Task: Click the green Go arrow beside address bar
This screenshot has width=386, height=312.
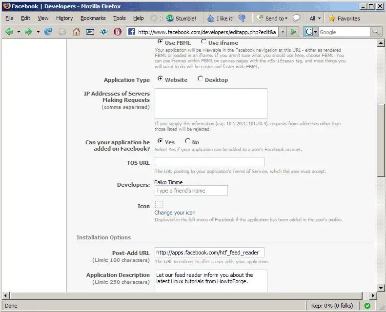Action: click(x=293, y=32)
